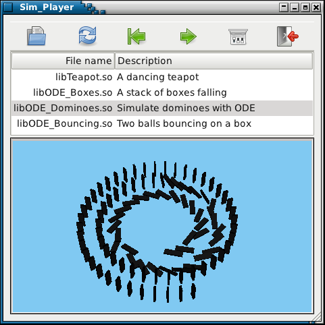Reload the simulation with refresh icon

click(88, 35)
